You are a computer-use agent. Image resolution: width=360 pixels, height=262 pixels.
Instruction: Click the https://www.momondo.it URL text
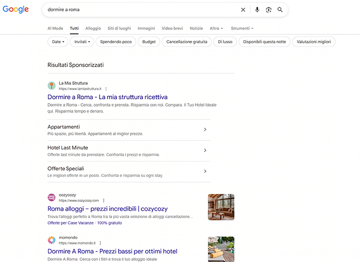tap(77, 243)
